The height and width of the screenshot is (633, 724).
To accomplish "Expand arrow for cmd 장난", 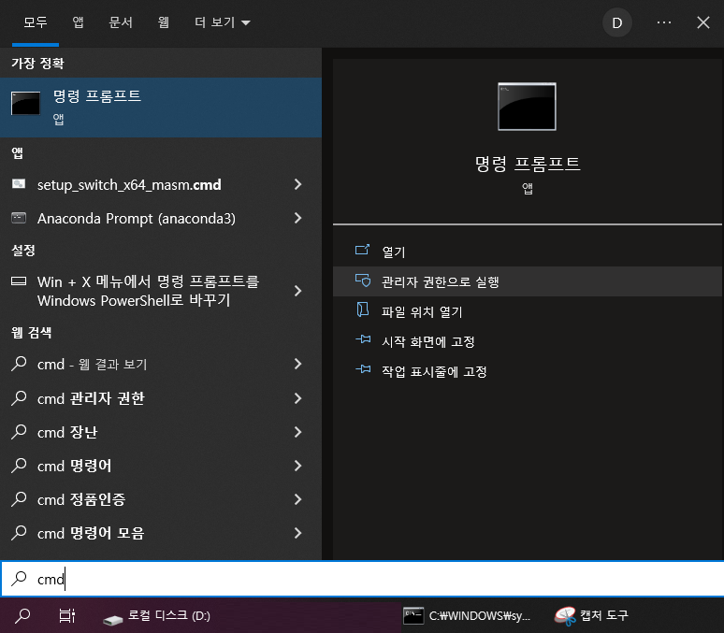I will pyautogui.click(x=297, y=432).
